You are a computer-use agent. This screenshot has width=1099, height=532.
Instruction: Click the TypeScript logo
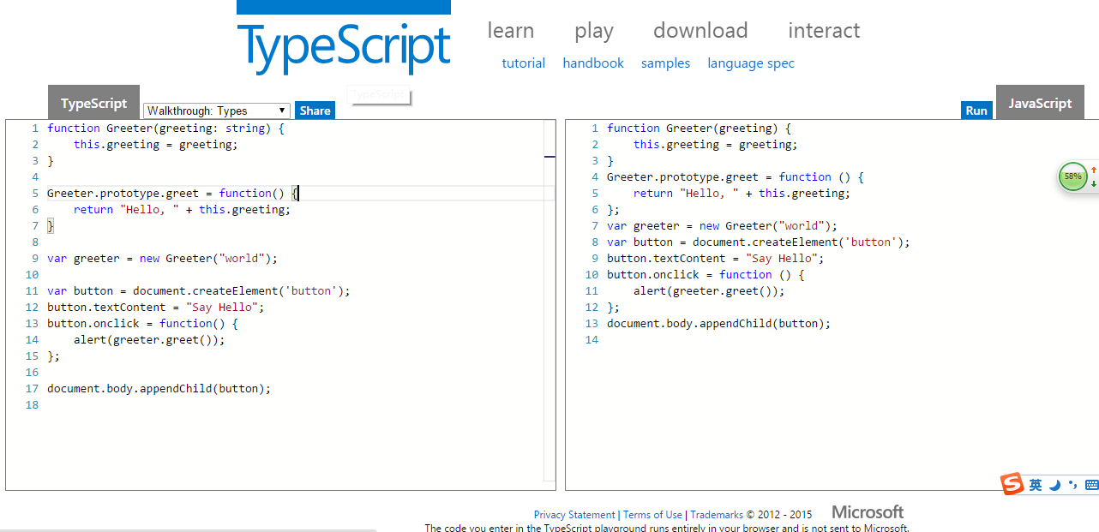point(344,39)
